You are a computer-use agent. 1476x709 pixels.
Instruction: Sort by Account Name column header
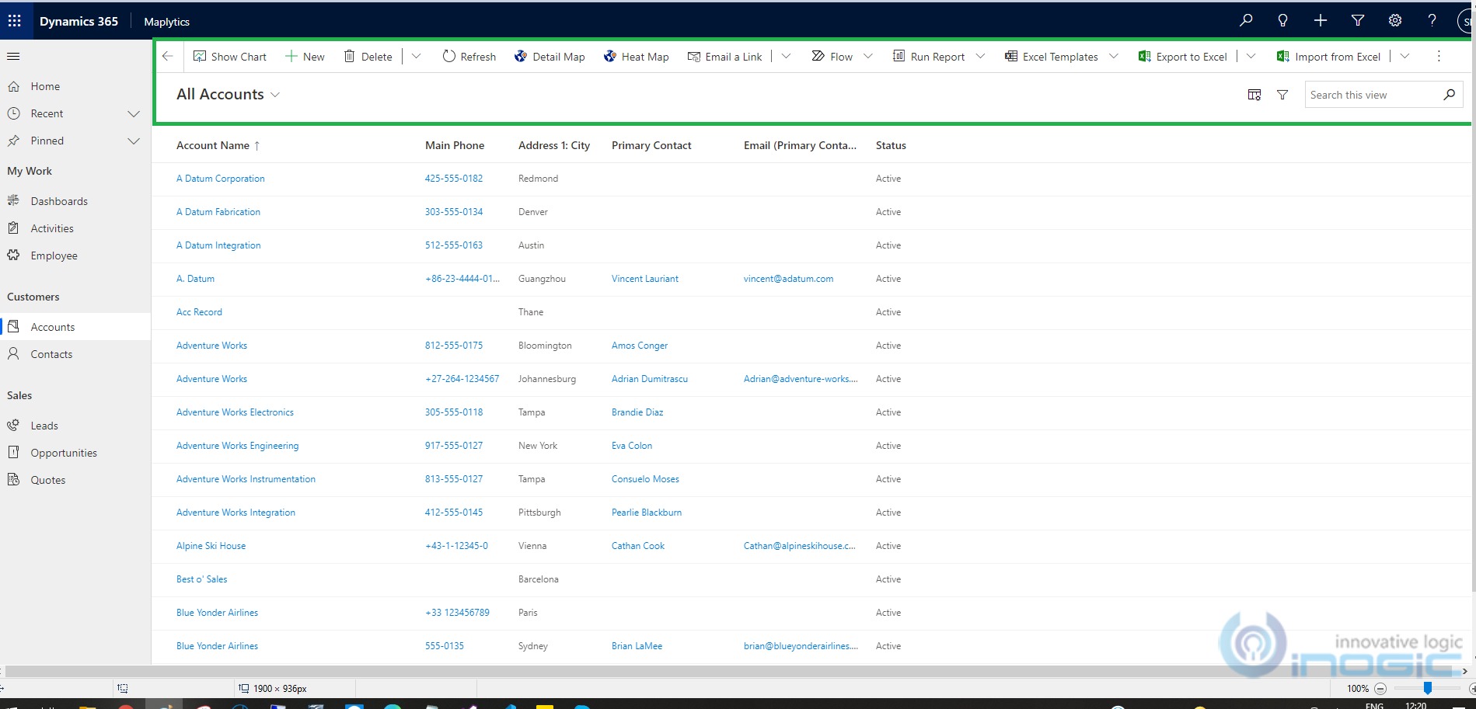[213, 145]
